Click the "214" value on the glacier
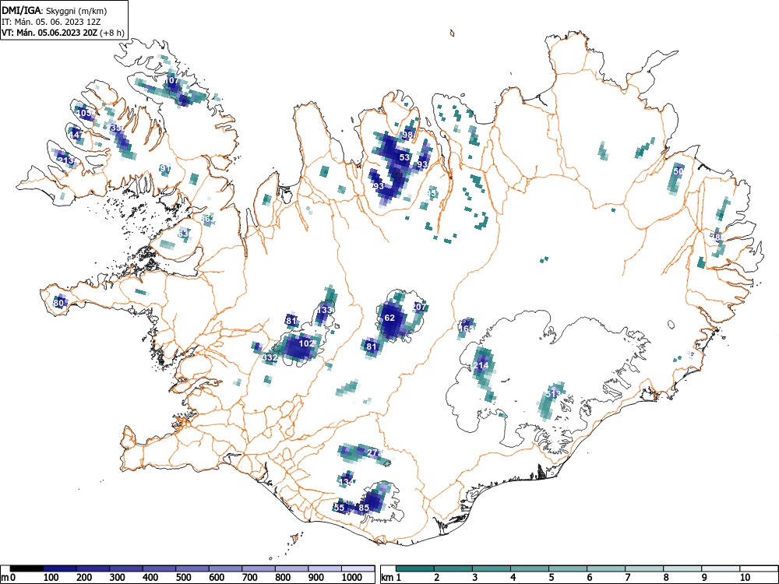The height and width of the screenshot is (584, 779). click(481, 365)
